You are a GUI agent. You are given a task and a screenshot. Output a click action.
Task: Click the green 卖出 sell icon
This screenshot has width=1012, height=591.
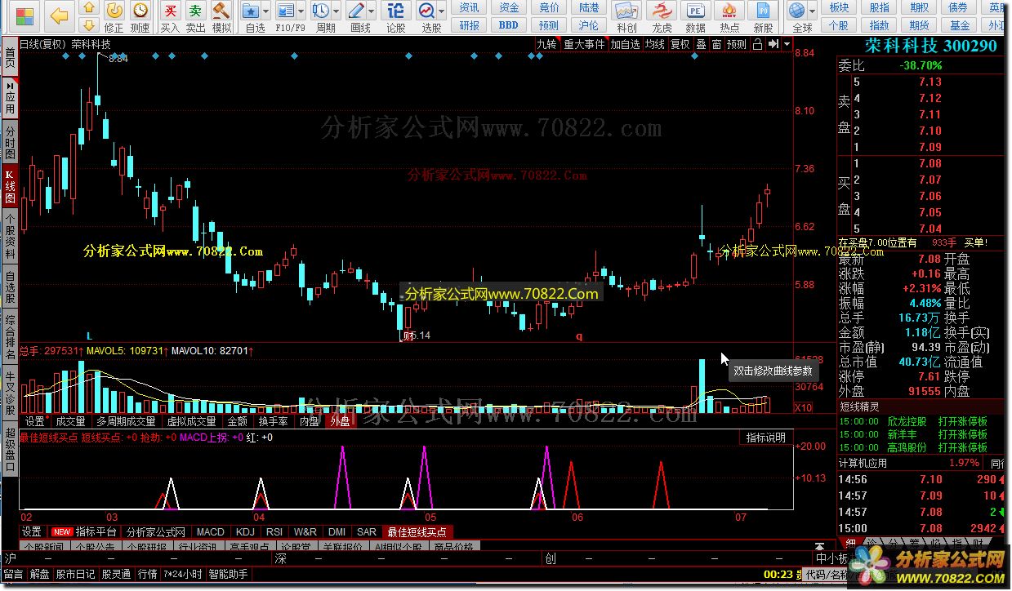click(195, 11)
